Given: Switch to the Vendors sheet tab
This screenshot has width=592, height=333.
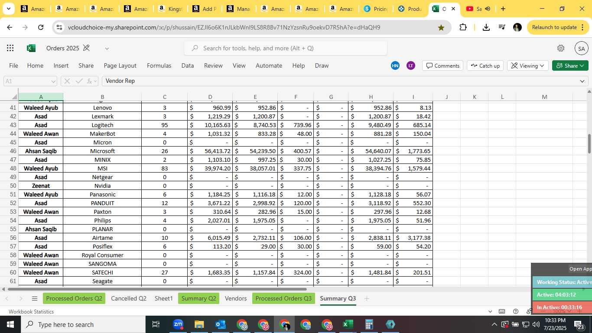Looking at the screenshot, I should [236, 298].
